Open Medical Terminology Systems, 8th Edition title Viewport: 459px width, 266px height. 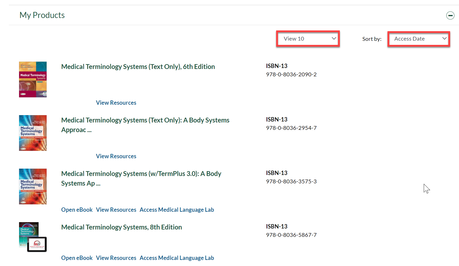(x=121, y=227)
